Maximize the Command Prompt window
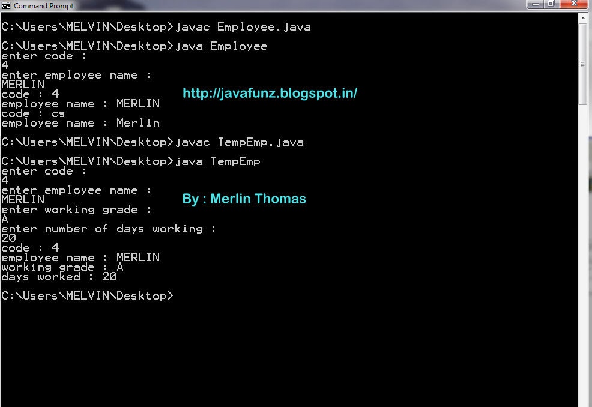Screen dimensions: 592x407 coord(551,4)
